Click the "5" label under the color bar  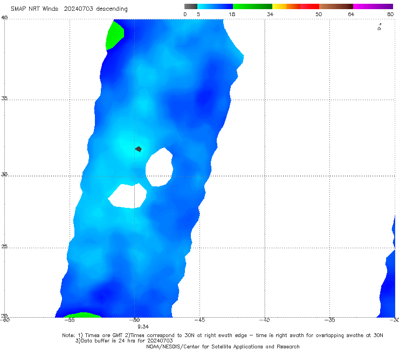pos(198,14)
